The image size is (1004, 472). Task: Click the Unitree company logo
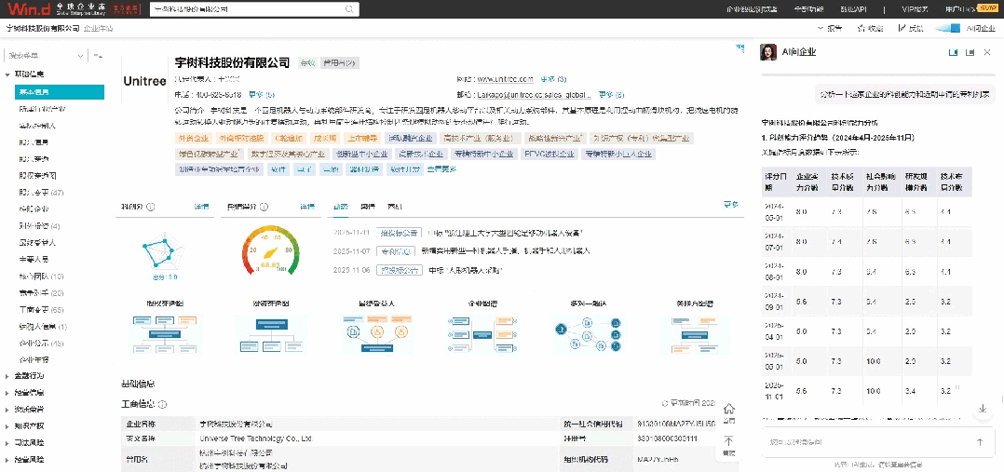(144, 82)
